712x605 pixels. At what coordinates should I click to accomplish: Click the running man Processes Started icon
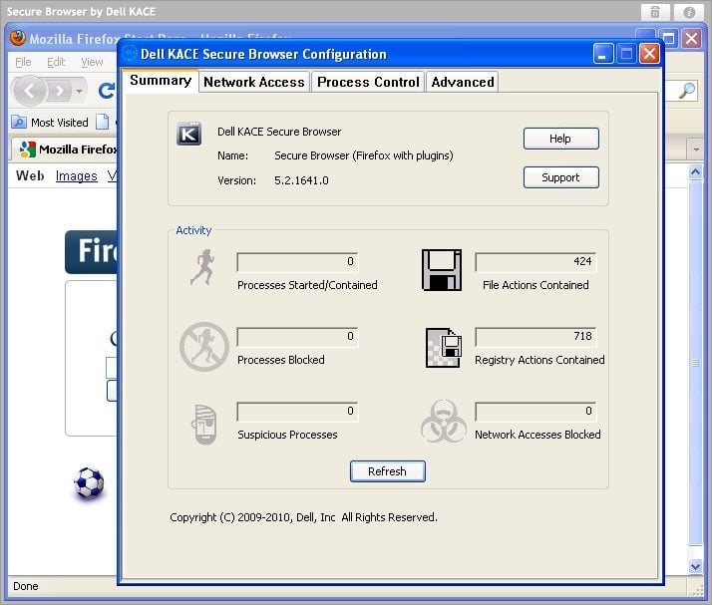pos(202,268)
